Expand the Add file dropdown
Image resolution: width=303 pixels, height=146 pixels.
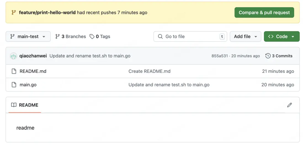pyautogui.click(x=245, y=36)
